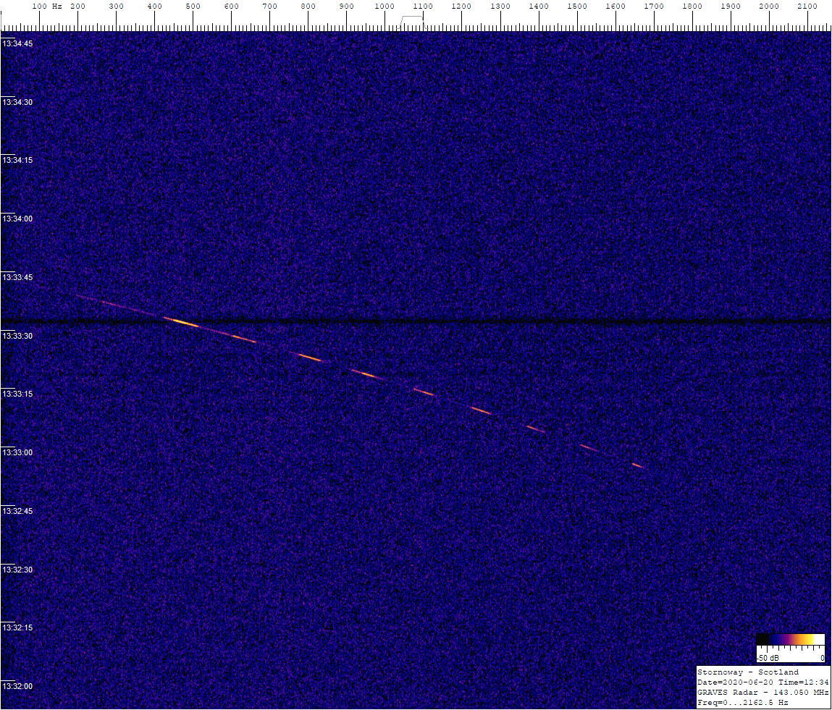Click the 0 dB end of colour scale
The width and height of the screenshot is (832, 710).
coord(823,658)
